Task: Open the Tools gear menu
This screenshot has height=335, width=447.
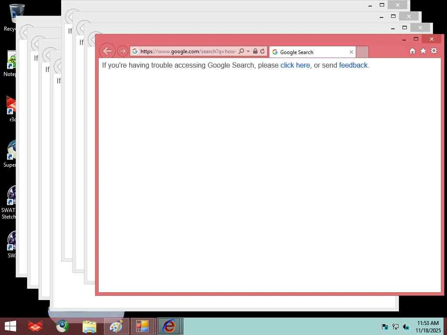Action: point(434,51)
